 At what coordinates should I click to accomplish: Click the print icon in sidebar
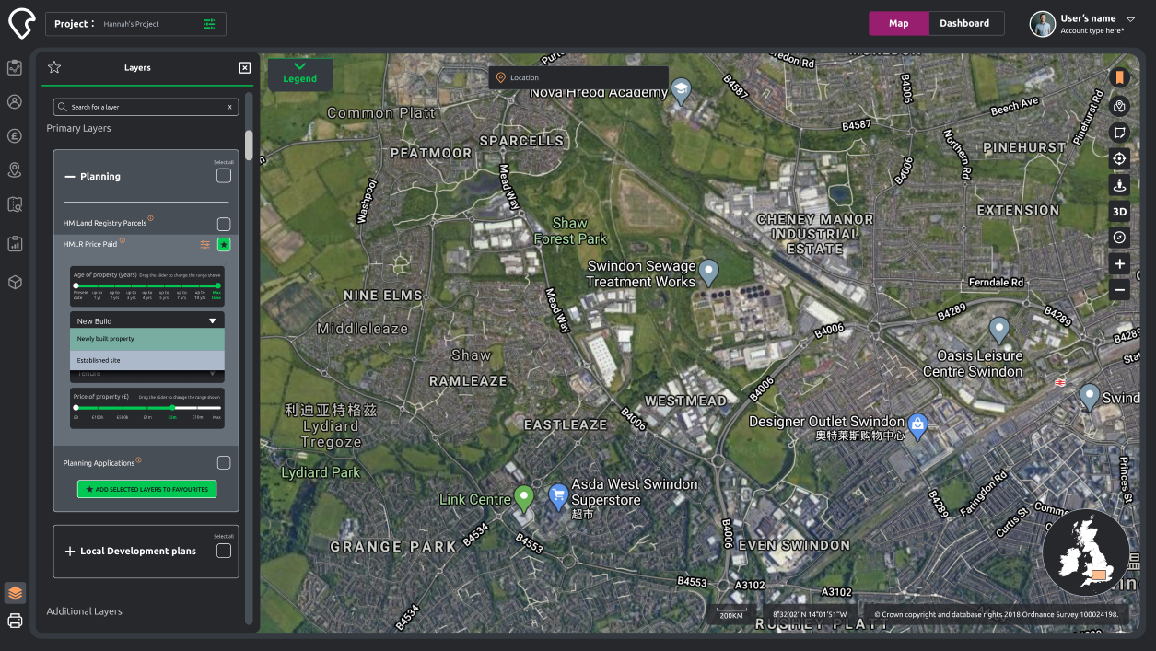coord(15,621)
